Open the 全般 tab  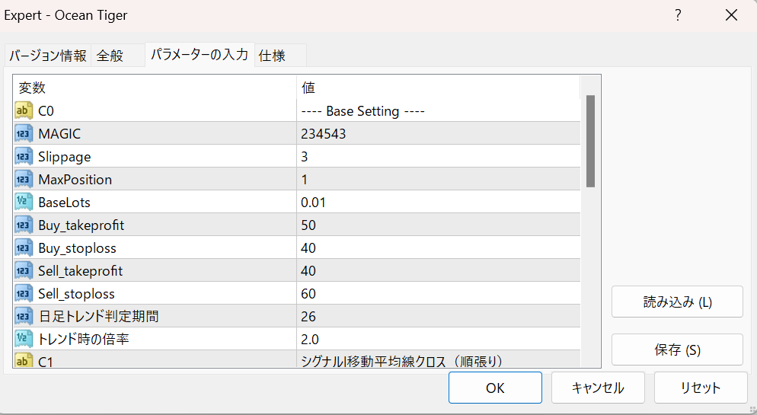click(x=110, y=56)
